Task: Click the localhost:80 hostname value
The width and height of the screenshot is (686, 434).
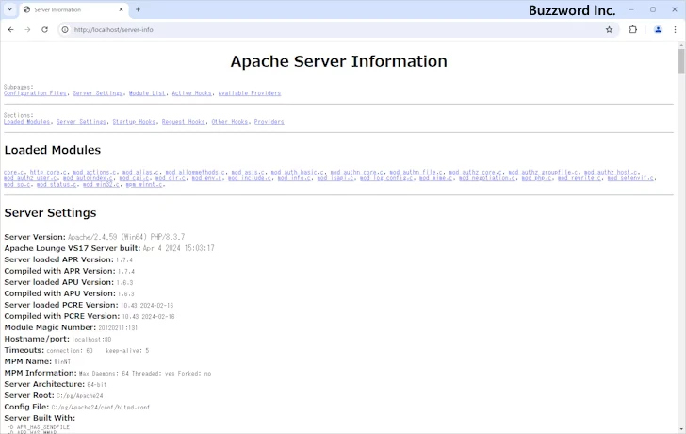Action: coord(91,340)
